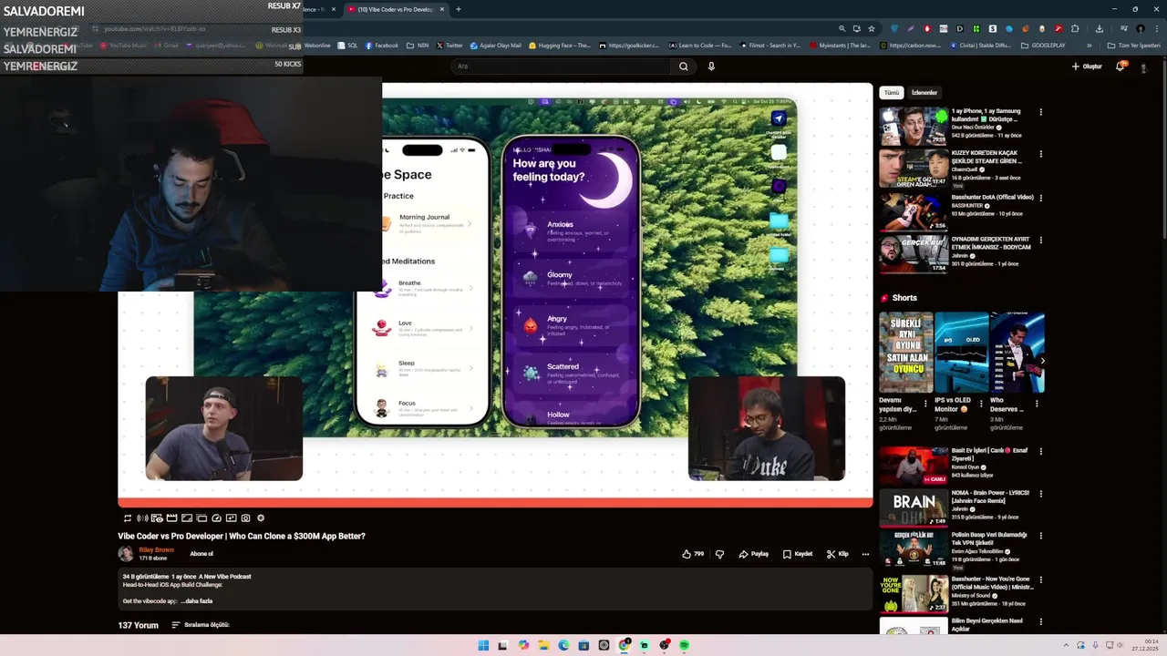Open the Polisin Basıp Veri Bulamadığı video title

(x=989, y=538)
